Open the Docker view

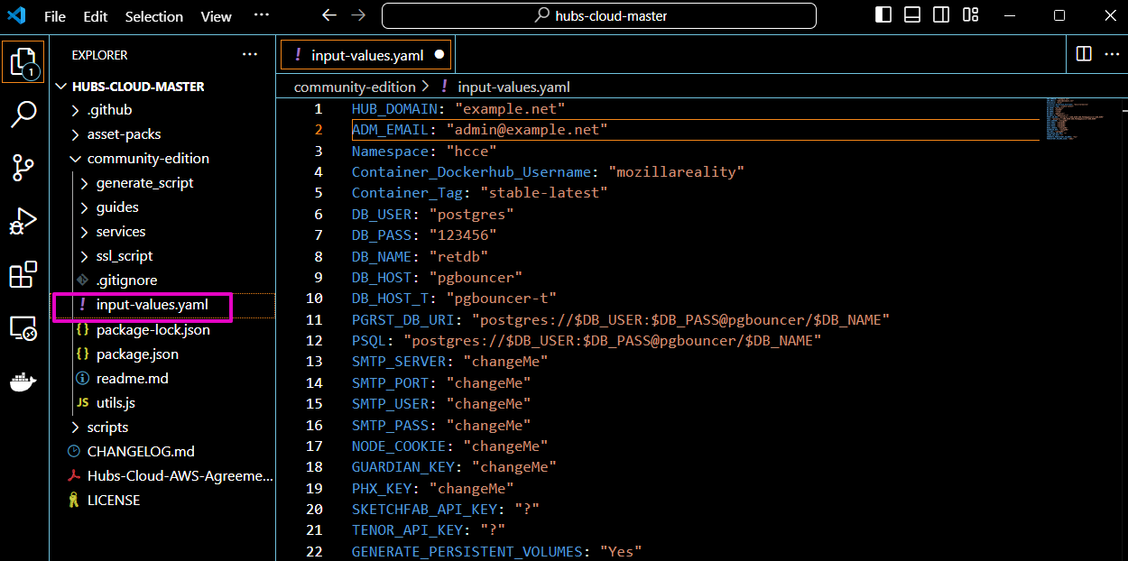coord(23,382)
